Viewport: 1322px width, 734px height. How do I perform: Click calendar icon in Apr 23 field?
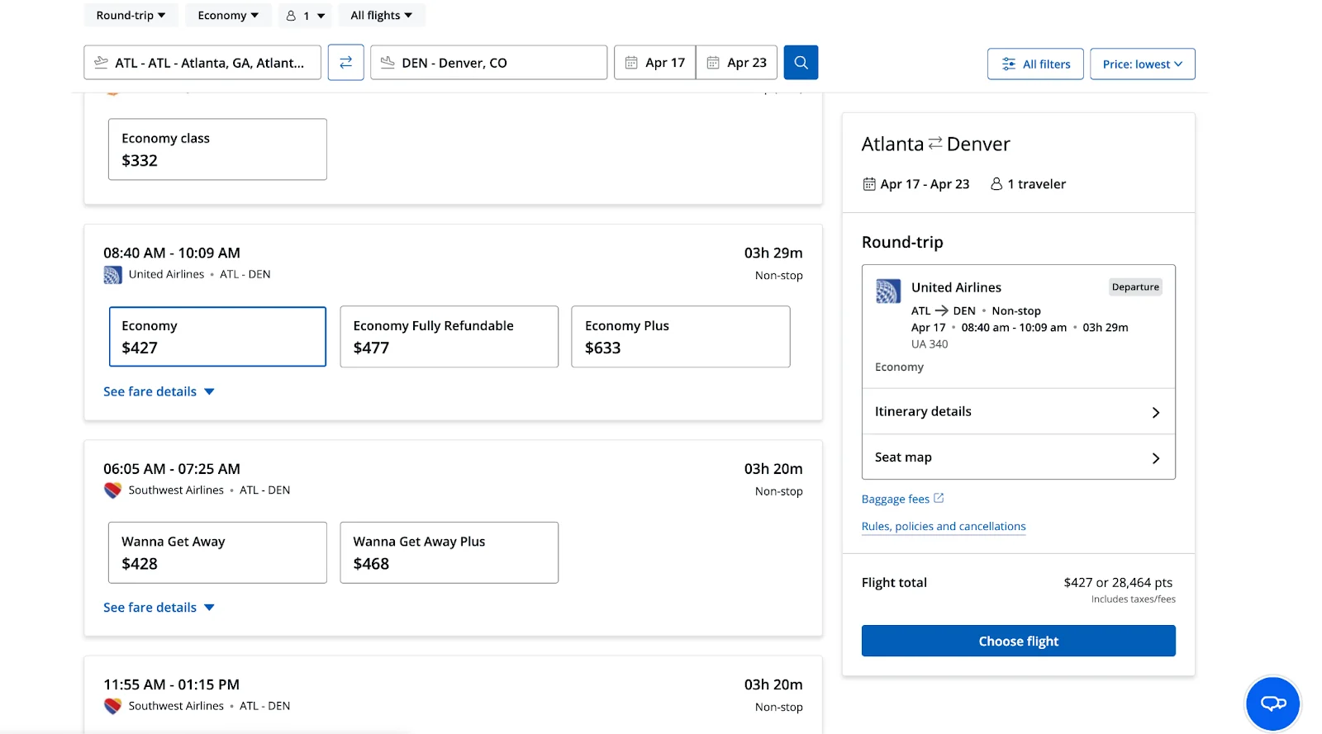coord(713,63)
